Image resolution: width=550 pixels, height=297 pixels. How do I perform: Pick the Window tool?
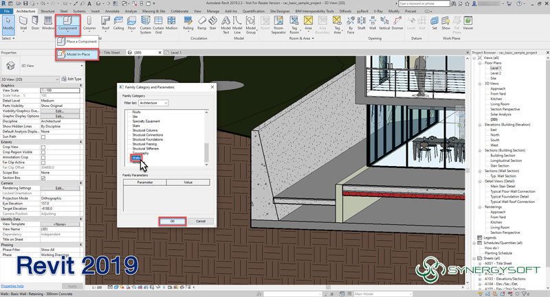(x=47, y=23)
